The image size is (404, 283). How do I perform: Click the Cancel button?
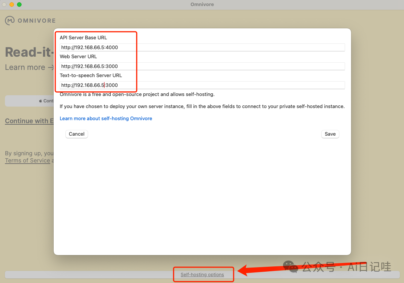76,134
